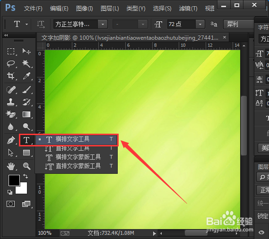Click scroll-up arrow of the canvas
Screen dimensions: 269x239
244,46
